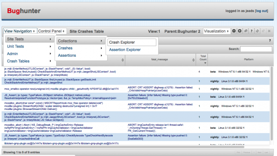Screen dimensions: 277x156
Task: Click the horizontal scrollbar below the table
Action: coord(123,147)
